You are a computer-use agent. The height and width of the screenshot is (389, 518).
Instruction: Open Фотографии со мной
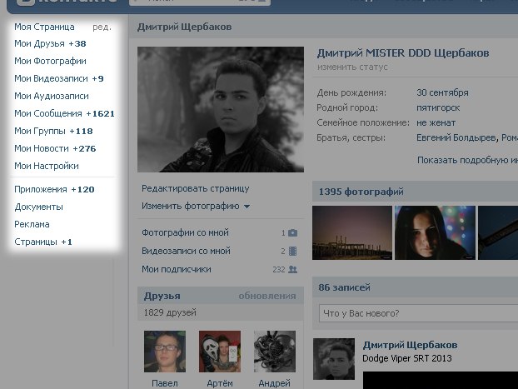coord(185,232)
